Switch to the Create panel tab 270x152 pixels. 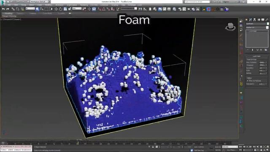pyautogui.click(x=246, y=20)
